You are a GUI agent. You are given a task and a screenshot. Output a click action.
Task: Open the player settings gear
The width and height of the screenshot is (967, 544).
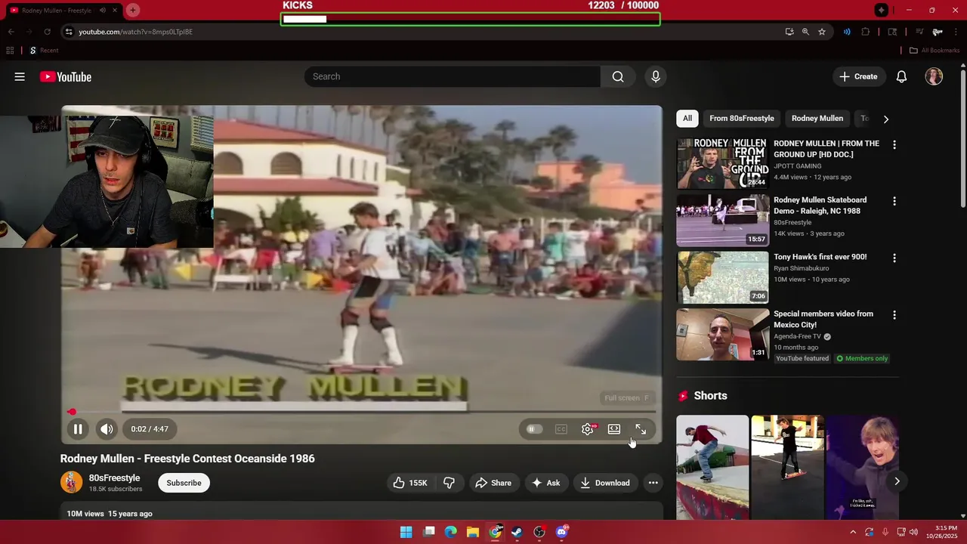coord(588,429)
